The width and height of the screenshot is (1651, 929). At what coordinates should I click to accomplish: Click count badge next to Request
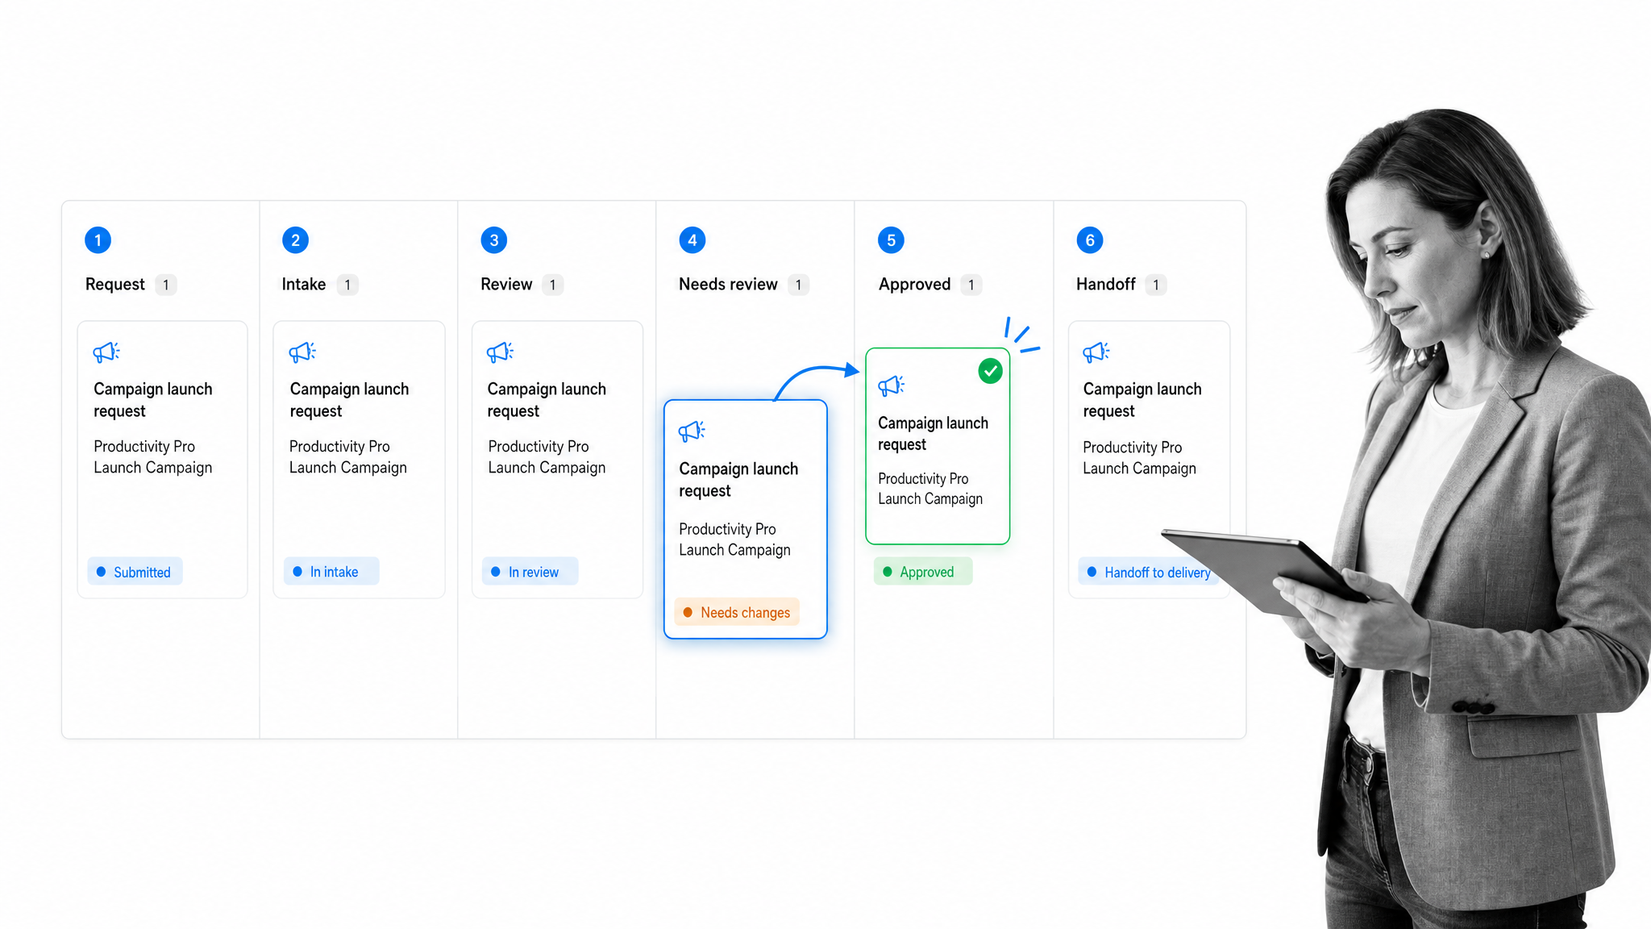(166, 285)
